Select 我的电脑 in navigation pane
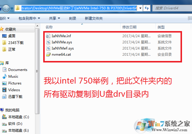The width and height of the screenshot is (192, 134). [12, 110]
